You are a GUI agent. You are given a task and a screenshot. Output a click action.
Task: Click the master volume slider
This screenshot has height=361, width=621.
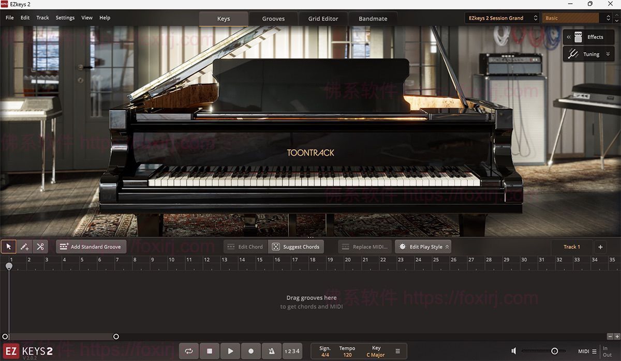coord(554,351)
